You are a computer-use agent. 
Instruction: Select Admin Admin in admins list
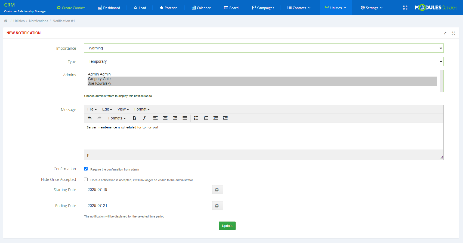tap(262, 74)
